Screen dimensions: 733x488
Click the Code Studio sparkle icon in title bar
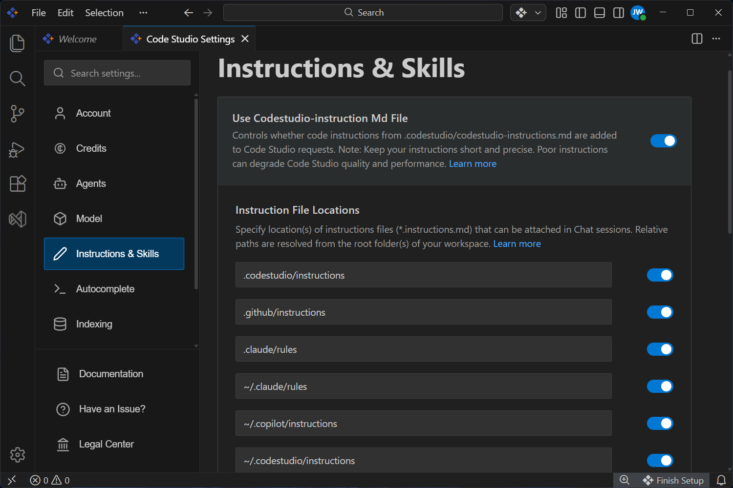(x=521, y=13)
